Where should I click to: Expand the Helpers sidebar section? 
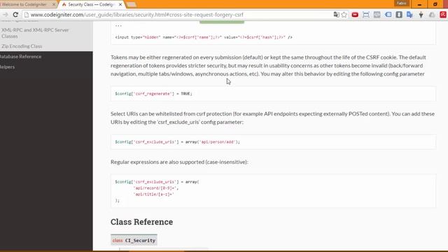(x=7, y=67)
